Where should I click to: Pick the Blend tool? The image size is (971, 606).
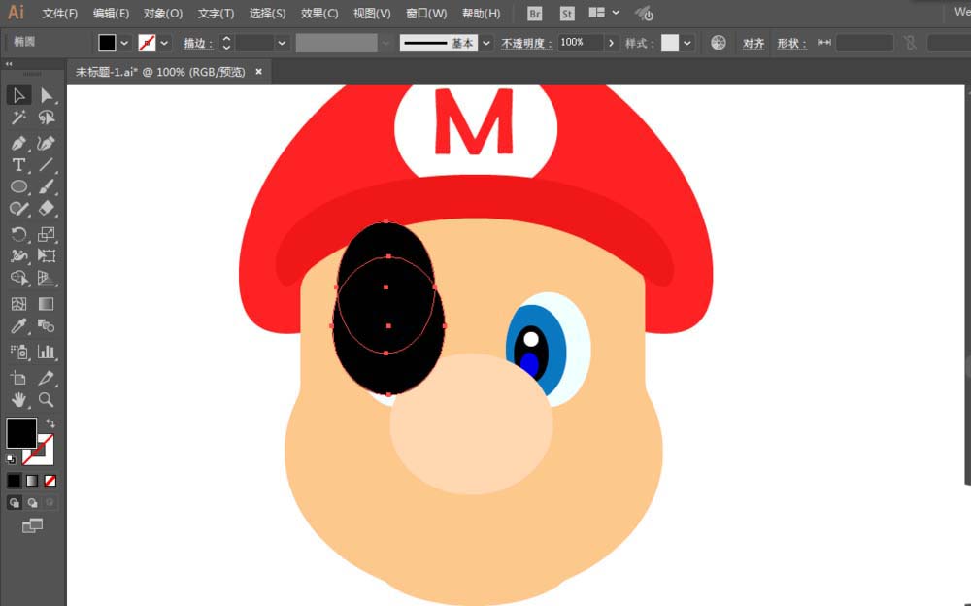[x=47, y=326]
